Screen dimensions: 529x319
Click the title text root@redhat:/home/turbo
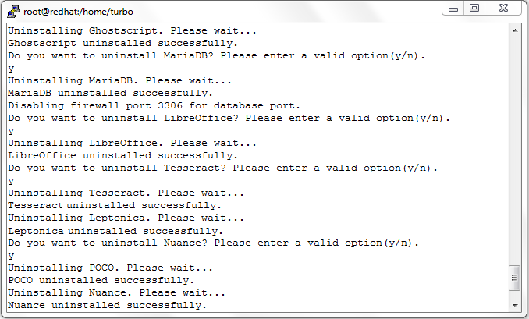78,12
